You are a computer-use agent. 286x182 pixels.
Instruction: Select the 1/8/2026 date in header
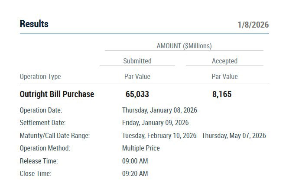[x=253, y=25]
